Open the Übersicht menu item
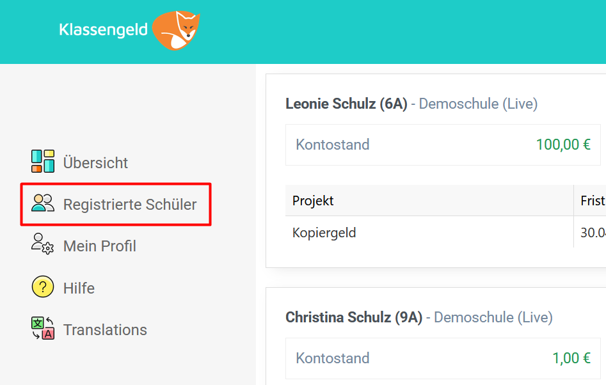Image resolution: width=606 pixels, height=385 pixels. click(95, 163)
